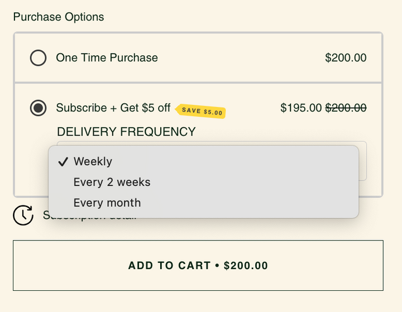Click the One Time Purchase label text
Screen dimensions: 402x312
pos(107,57)
